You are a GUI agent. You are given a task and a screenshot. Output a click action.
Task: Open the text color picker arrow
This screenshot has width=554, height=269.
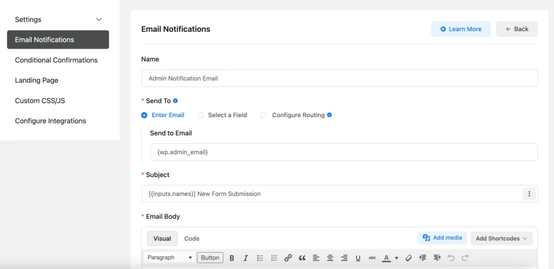click(397, 258)
